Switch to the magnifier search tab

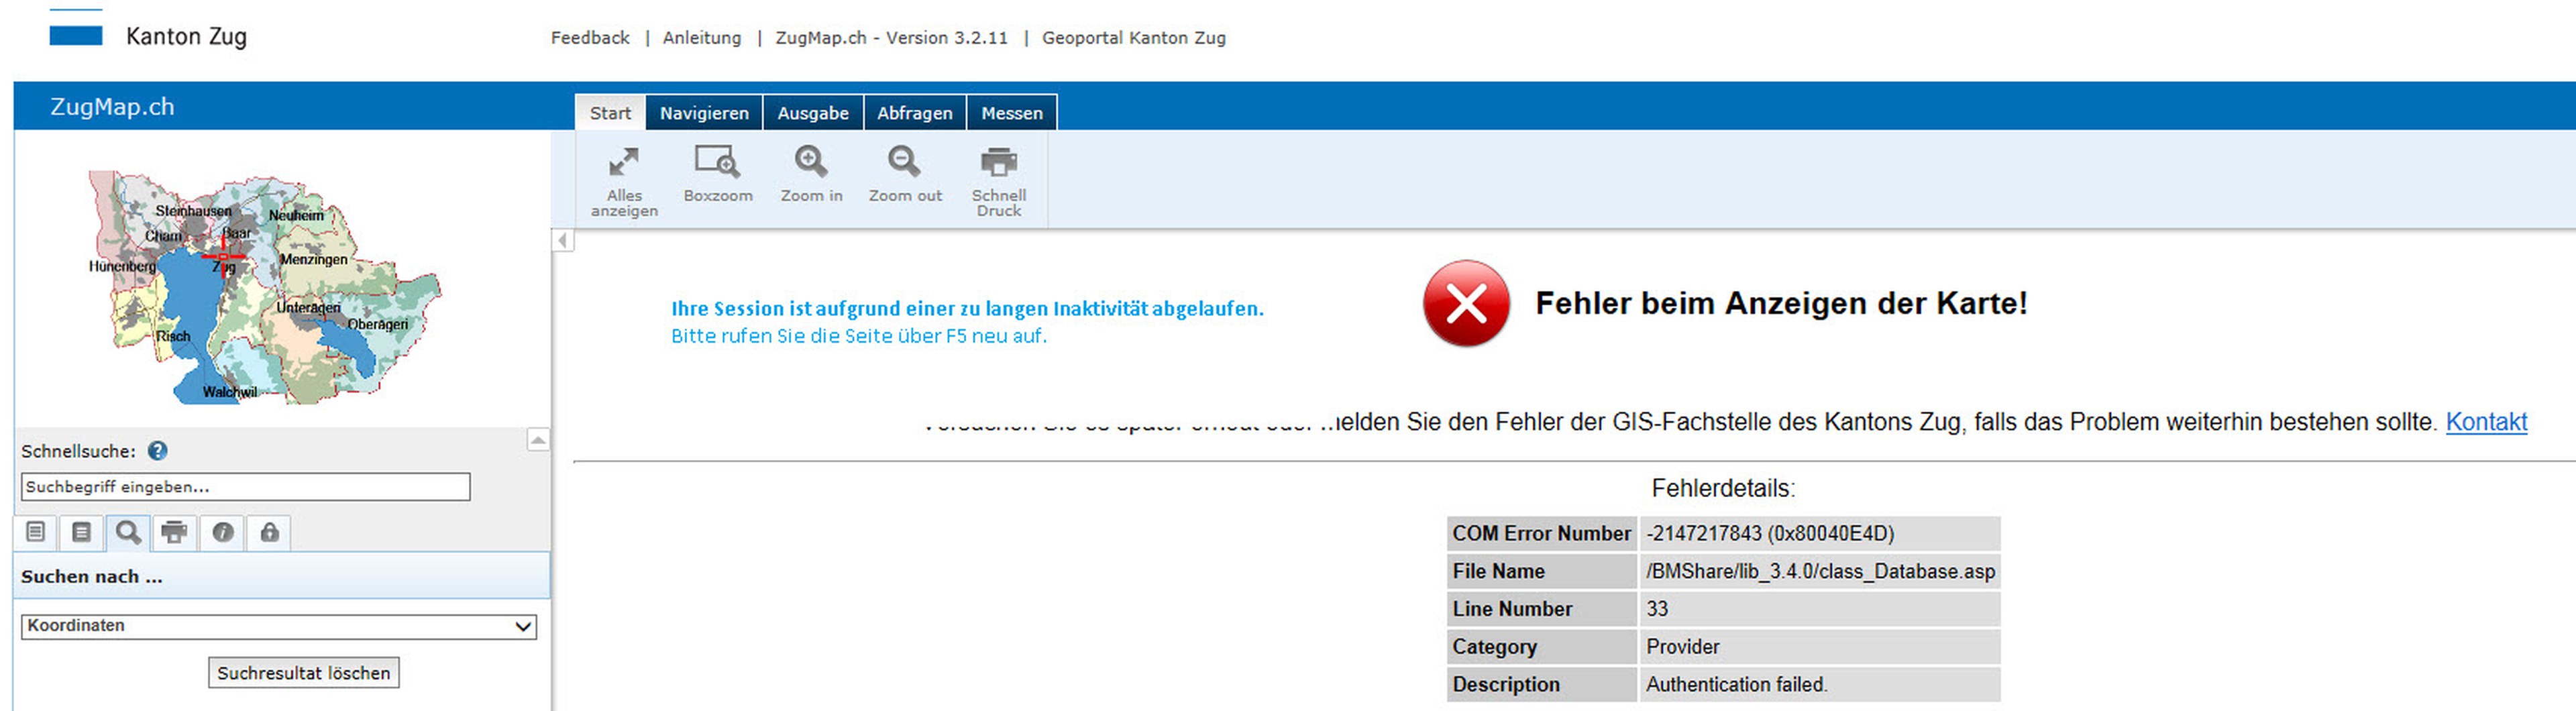(x=128, y=532)
